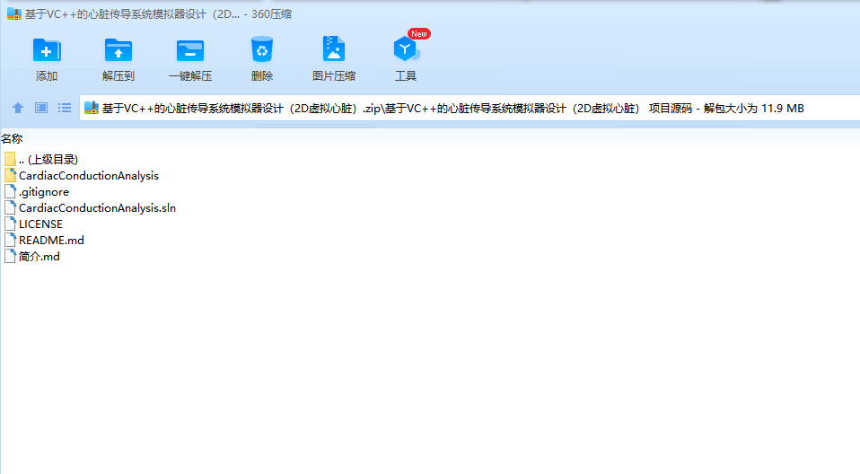The width and height of the screenshot is (860, 474).
Task: Switch to the list view mode button
Action: tap(65, 108)
